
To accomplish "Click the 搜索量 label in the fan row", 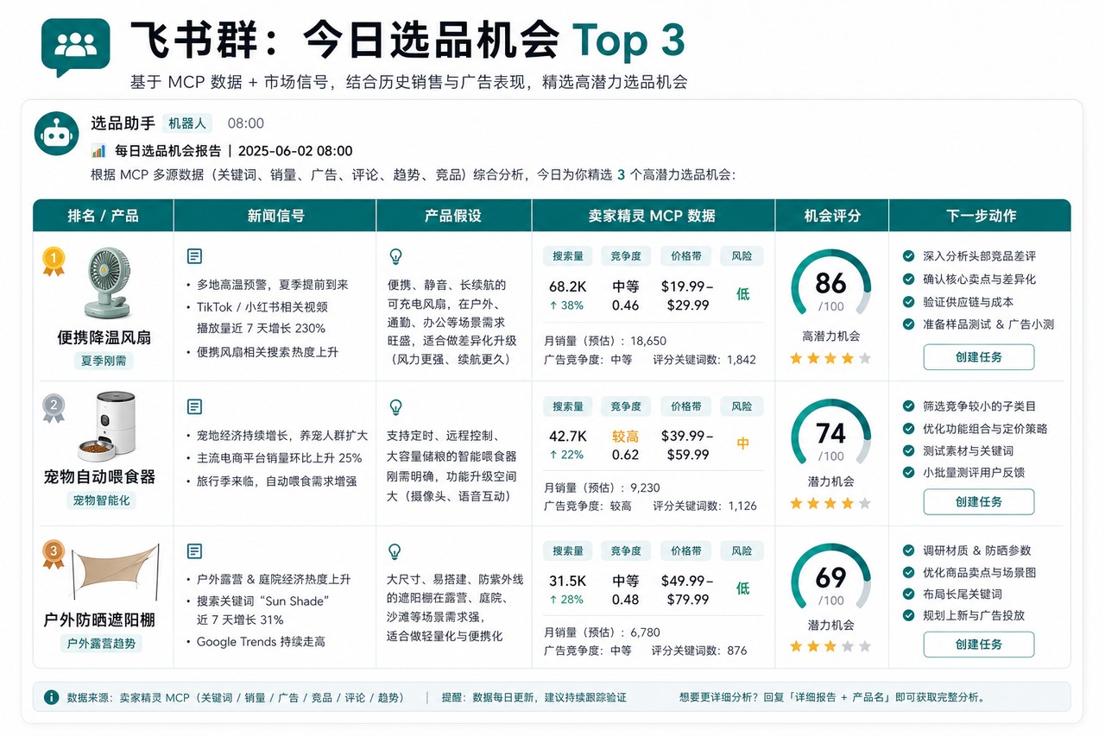I will tap(568, 256).
